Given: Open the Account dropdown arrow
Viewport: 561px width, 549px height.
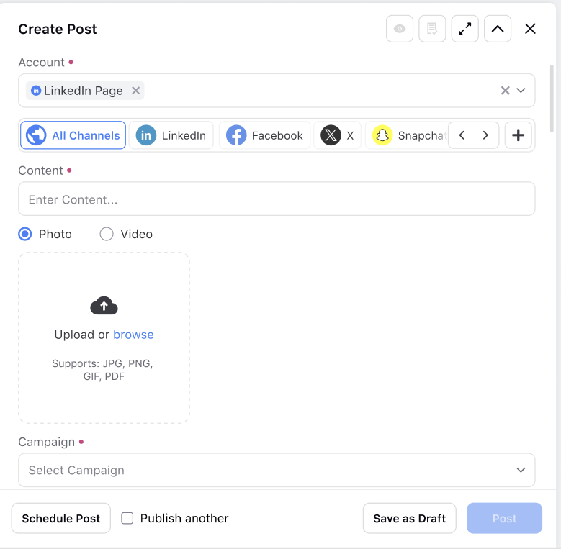Looking at the screenshot, I should [x=521, y=91].
